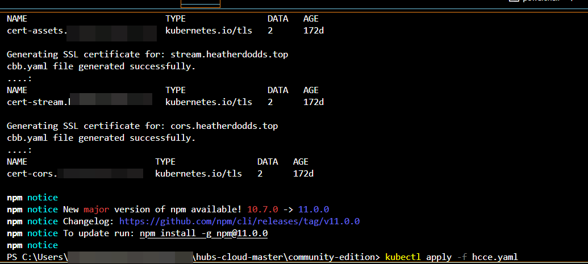Click the first NAME column header

coord(17,19)
